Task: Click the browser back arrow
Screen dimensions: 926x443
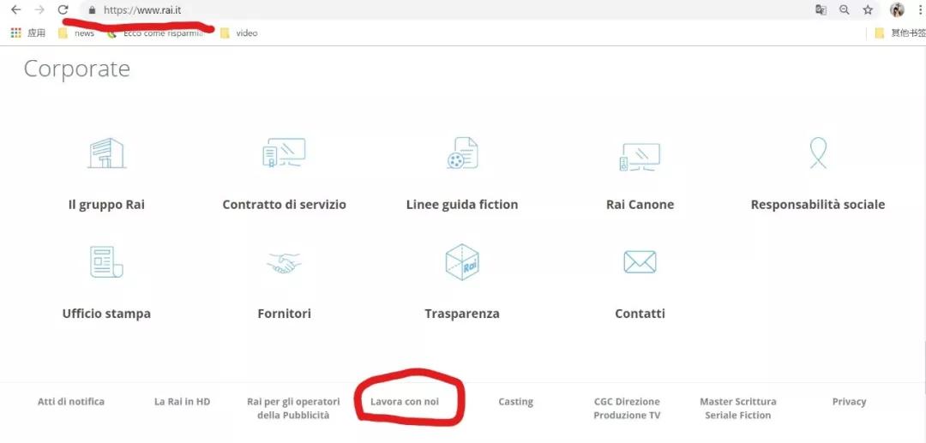Action: [16, 10]
